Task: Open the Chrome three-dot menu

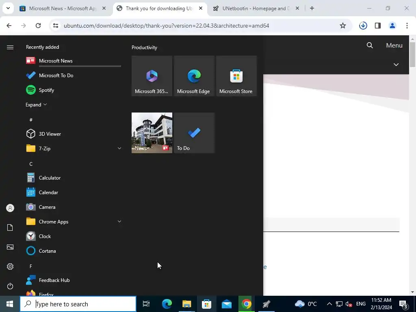Action: (407, 26)
